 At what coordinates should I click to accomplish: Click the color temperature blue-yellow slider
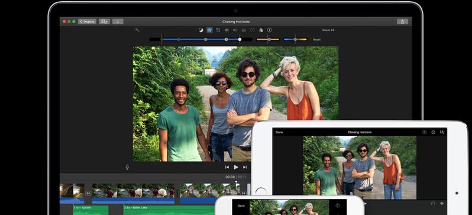pos(295,40)
